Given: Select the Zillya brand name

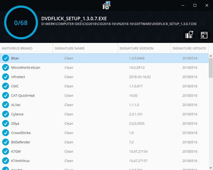Looking at the screenshot, I should pos(15,123).
